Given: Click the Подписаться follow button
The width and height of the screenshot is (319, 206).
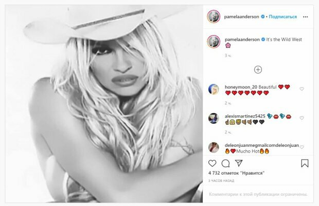Looking at the screenshot, I should pyautogui.click(x=282, y=16).
